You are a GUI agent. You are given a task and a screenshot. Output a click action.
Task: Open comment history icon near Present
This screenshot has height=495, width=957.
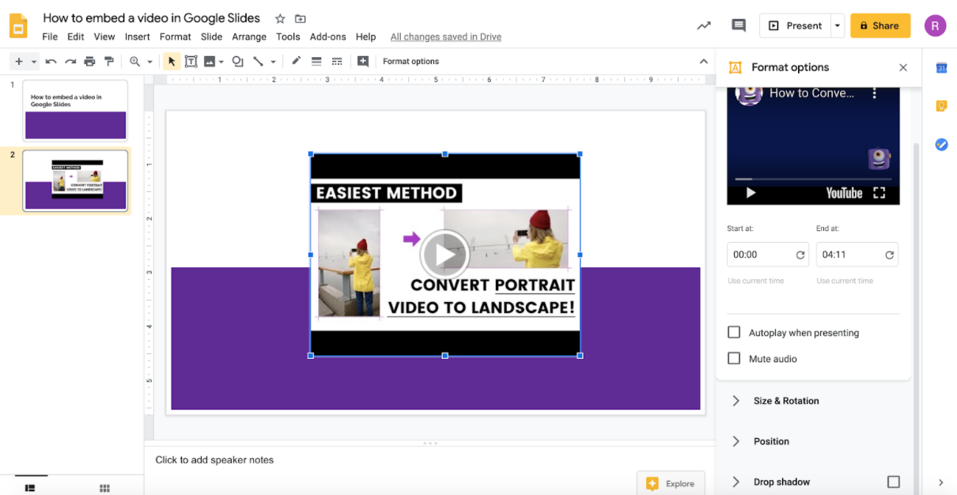(739, 25)
